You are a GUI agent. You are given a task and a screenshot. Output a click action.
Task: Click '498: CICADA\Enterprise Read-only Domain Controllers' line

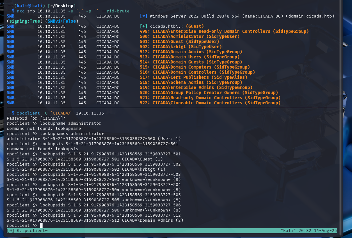pyautogui.click(x=224, y=31)
